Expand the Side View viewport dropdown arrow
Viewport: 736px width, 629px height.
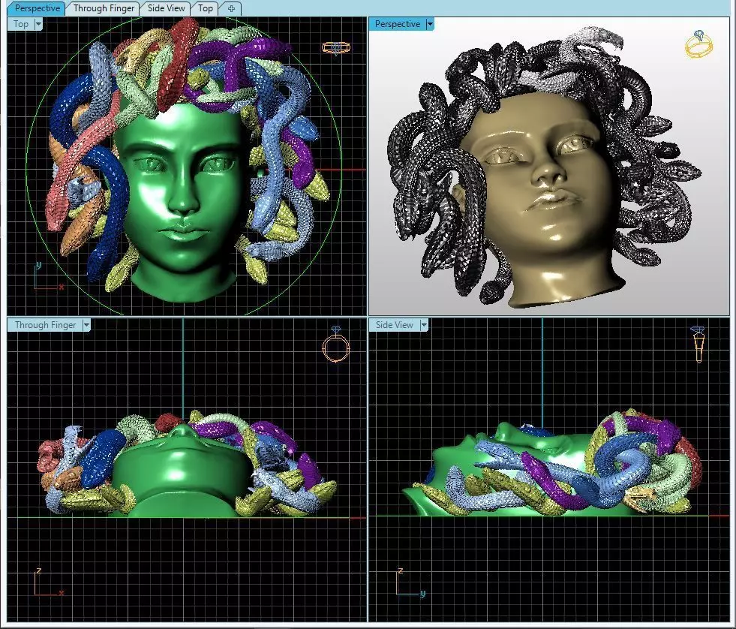tap(424, 325)
